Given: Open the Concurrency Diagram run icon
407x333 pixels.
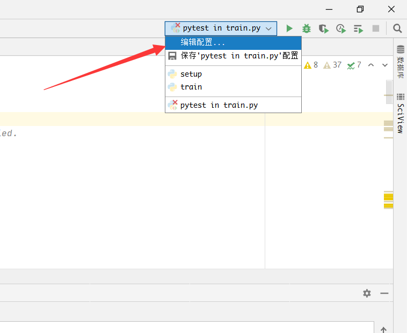Looking at the screenshot, I should tap(358, 29).
